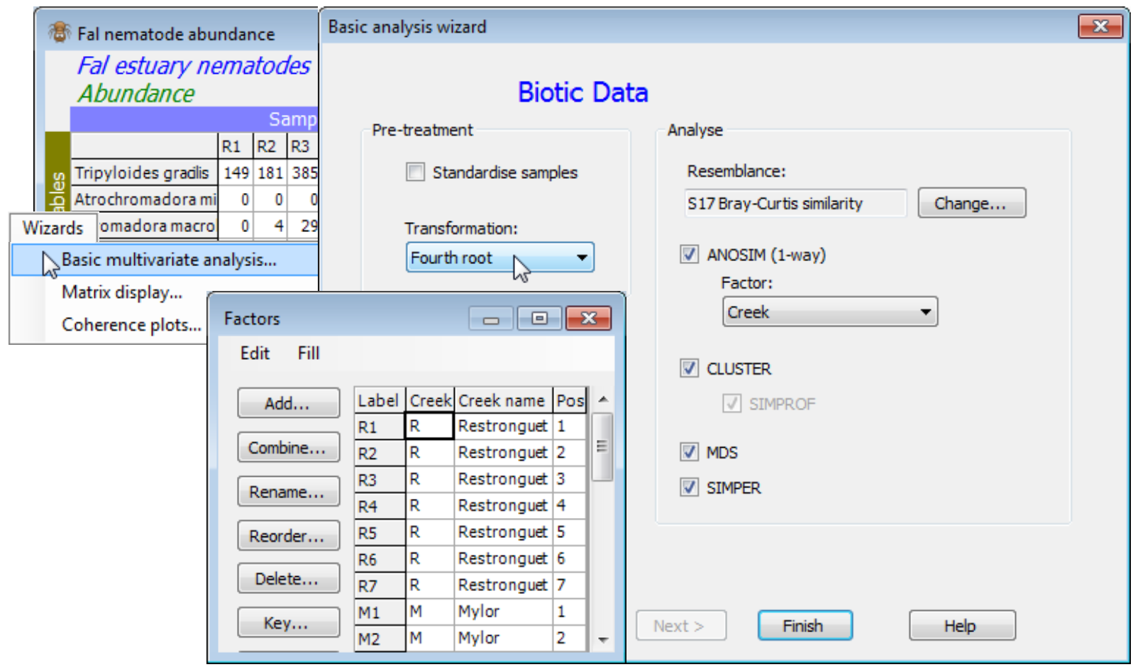The width and height of the screenshot is (1138, 667).
Task: Open the Edit menu in Factors window
Action: [255, 353]
